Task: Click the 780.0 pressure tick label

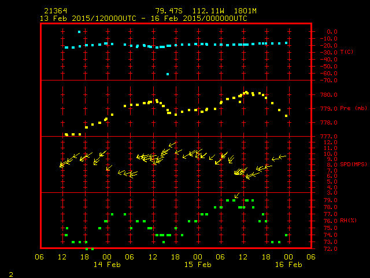Action: point(329,95)
